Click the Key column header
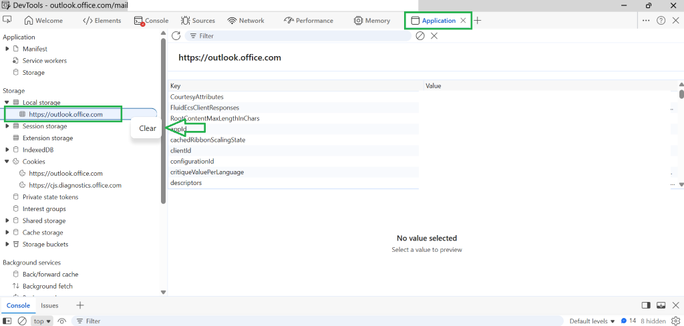Image resolution: width=684 pixels, height=326 pixels. [x=296, y=86]
